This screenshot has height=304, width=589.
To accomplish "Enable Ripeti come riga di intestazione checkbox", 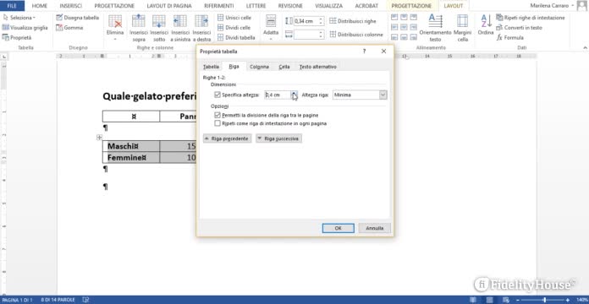I will (x=217, y=123).
